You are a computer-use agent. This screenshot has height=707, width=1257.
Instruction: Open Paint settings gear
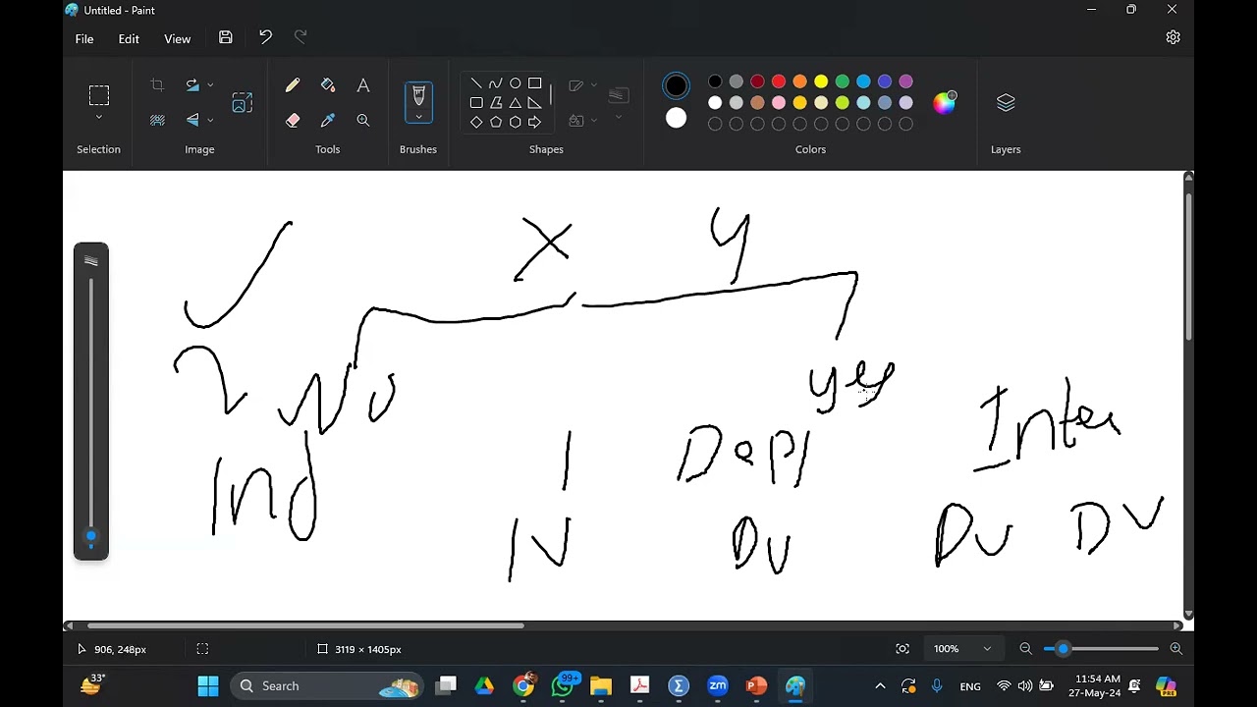pos(1173,37)
